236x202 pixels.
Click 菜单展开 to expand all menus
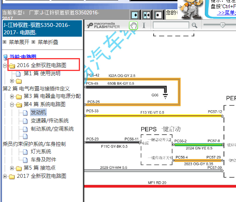(19, 42)
